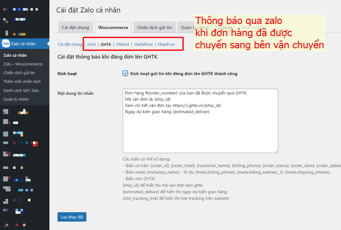Image resolution: width=341 pixels, height=230 pixels.
Task: Select the GHN shipping sub-link
Action: click(91, 44)
